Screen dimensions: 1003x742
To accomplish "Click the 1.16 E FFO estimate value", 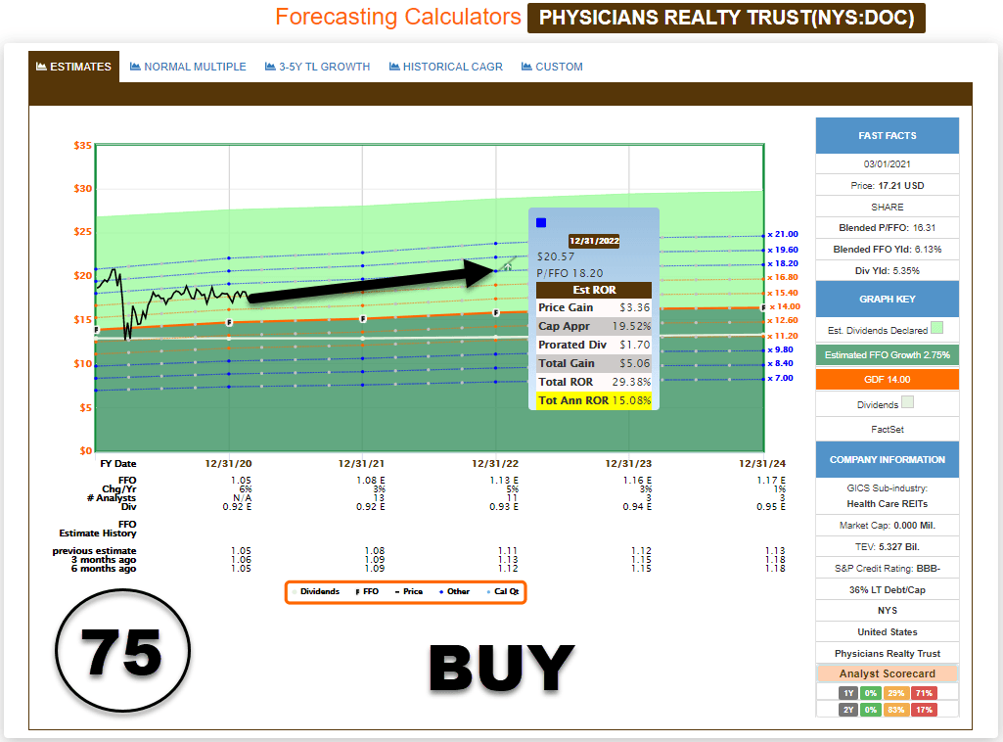I will pos(638,481).
